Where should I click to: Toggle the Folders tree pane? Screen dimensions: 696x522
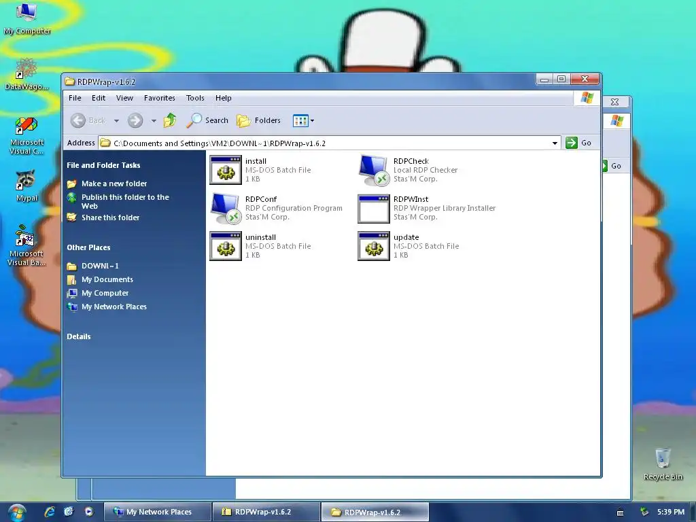coord(258,120)
